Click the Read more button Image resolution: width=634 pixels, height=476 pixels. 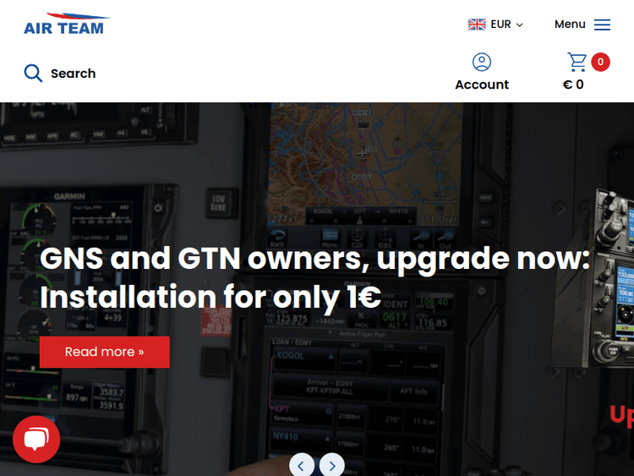point(105,352)
